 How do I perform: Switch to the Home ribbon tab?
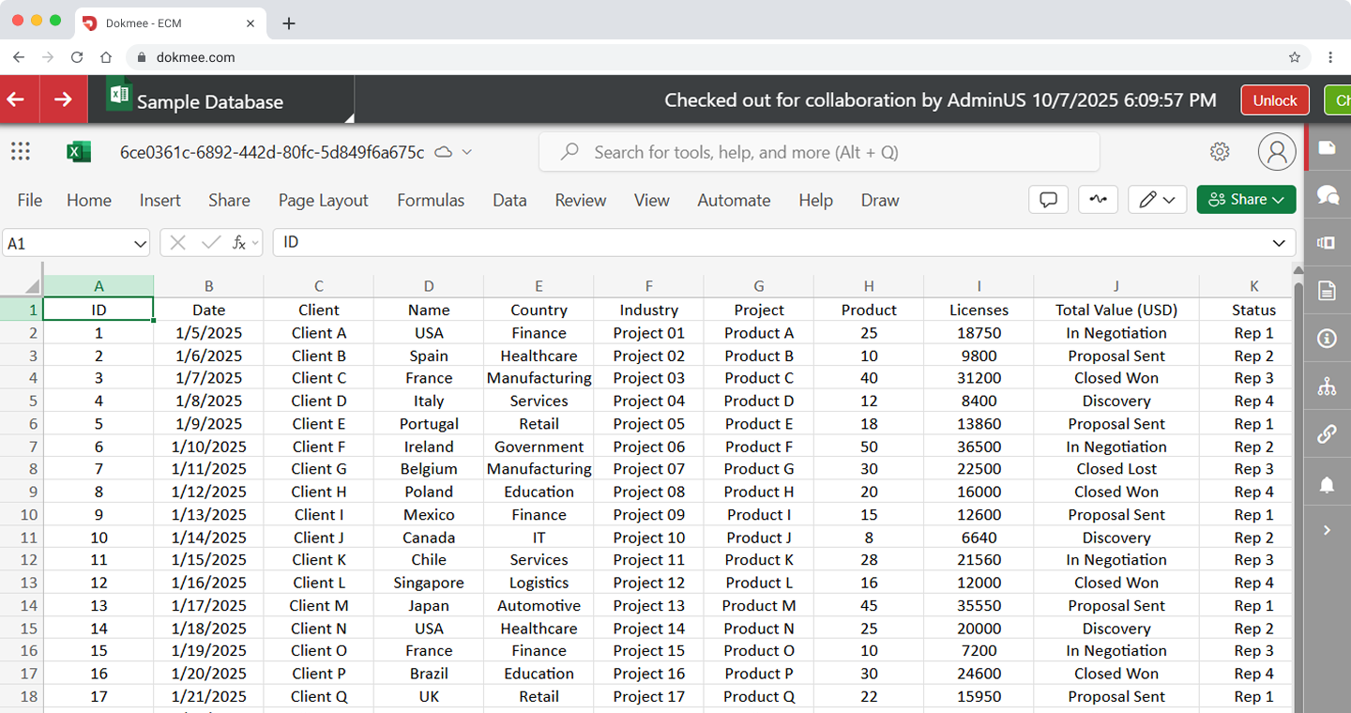[89, 200]
